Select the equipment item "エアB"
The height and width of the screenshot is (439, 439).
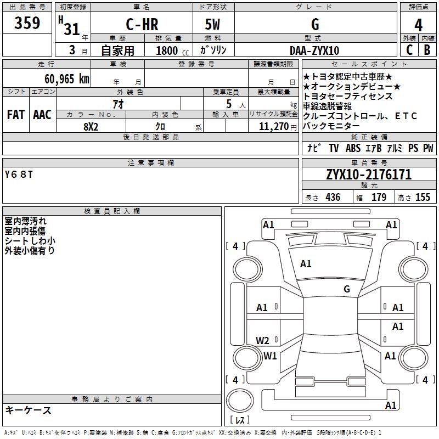coord(374,148)
